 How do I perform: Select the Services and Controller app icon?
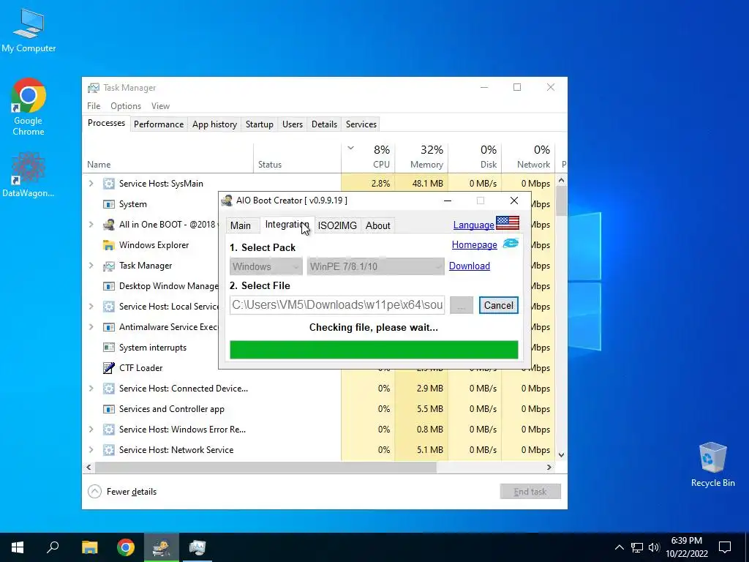tap(109, 409)
